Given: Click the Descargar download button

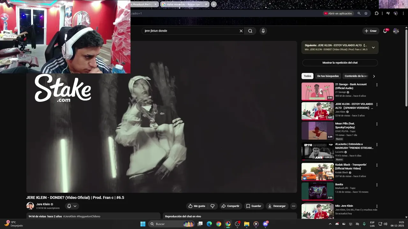Looking at the screenshot, I should 277,206.
